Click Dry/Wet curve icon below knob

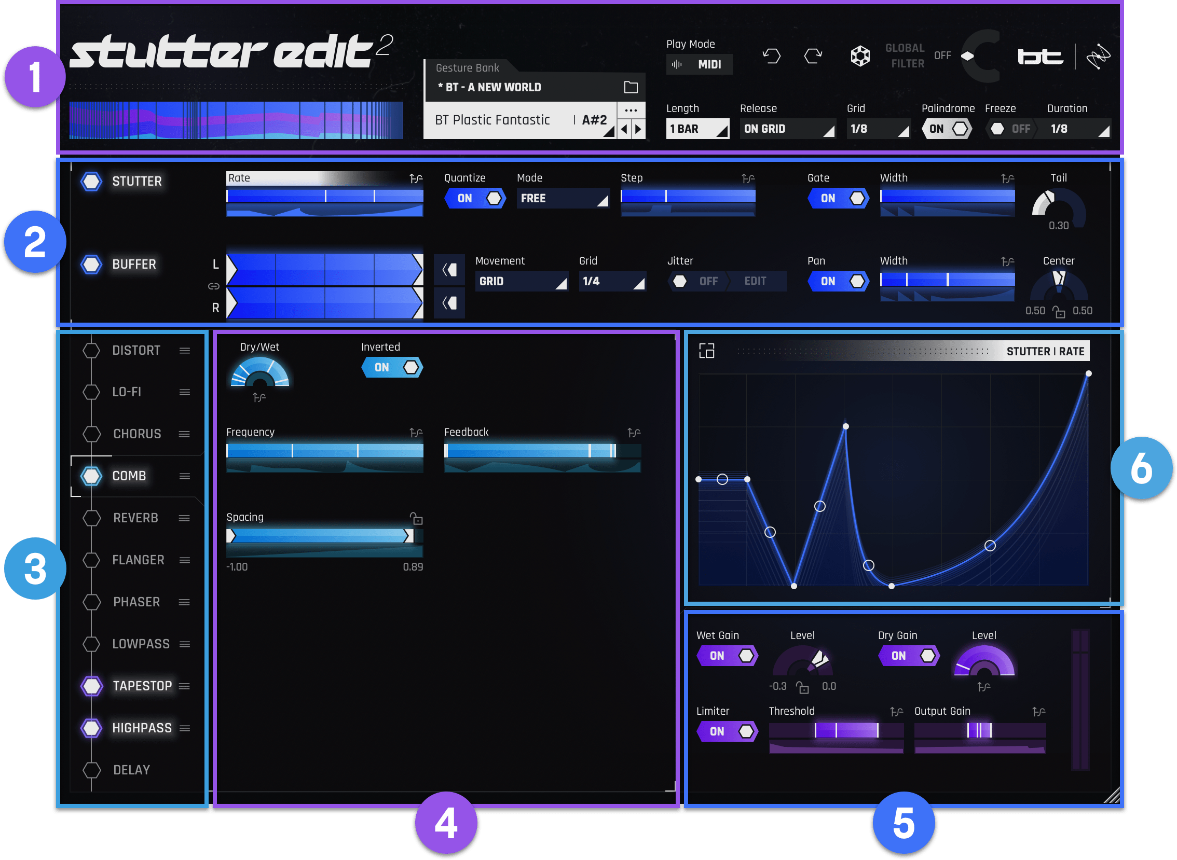tap(259, 398)
